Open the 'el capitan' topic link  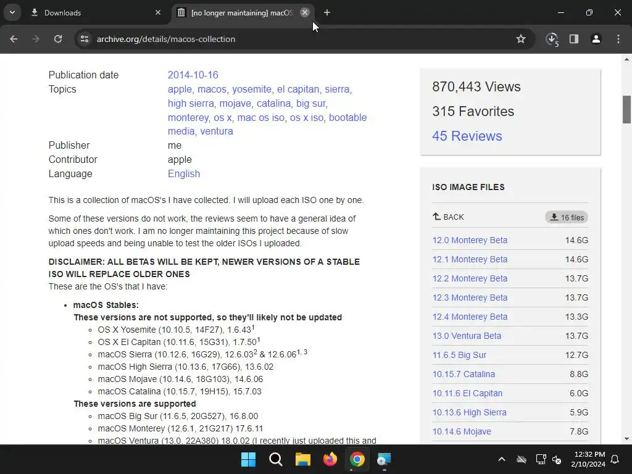click(x=298, y=89)
